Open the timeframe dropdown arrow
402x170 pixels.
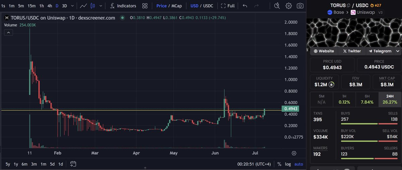72,6
